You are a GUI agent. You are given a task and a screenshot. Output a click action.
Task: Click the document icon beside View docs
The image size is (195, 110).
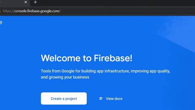click(x=101, y=98)
